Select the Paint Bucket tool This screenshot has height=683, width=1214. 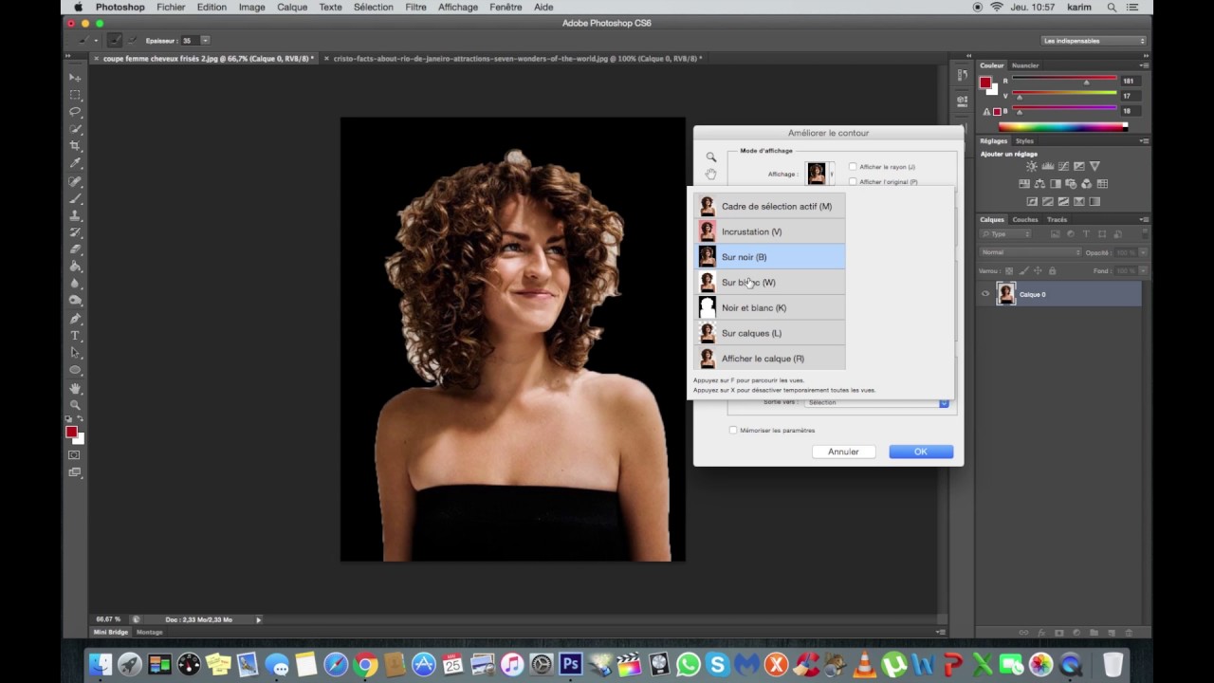75,267
